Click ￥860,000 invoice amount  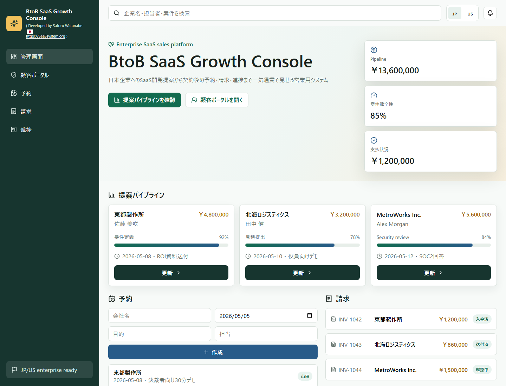(455, 345)
